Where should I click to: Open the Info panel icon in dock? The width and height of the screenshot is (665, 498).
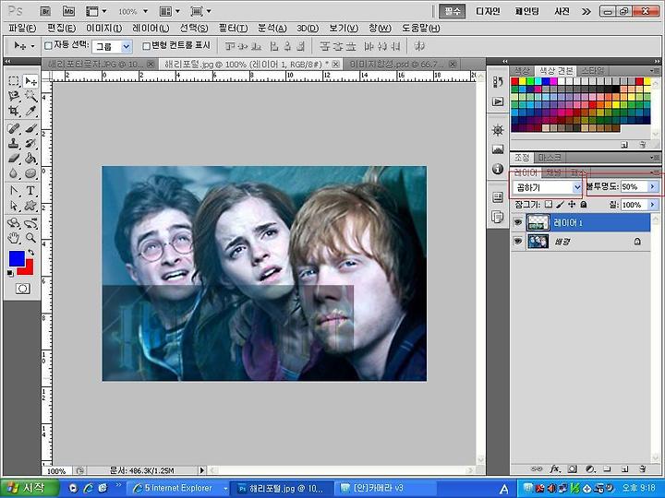point(498,169)
